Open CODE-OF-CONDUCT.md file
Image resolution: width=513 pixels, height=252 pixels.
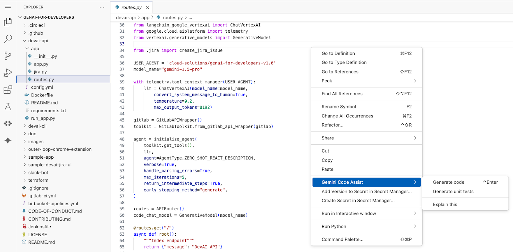[x=63, y=211]
